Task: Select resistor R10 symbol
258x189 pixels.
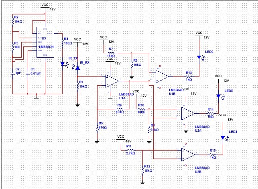Action: click(x=141, y=109)
